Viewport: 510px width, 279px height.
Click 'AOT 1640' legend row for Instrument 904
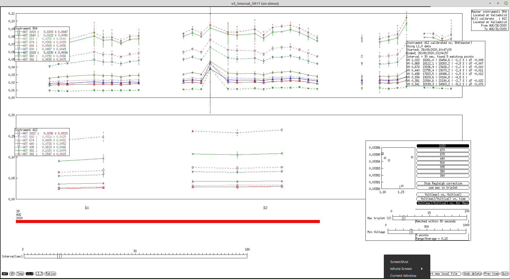pyautogui.click(x=42, y=35)
